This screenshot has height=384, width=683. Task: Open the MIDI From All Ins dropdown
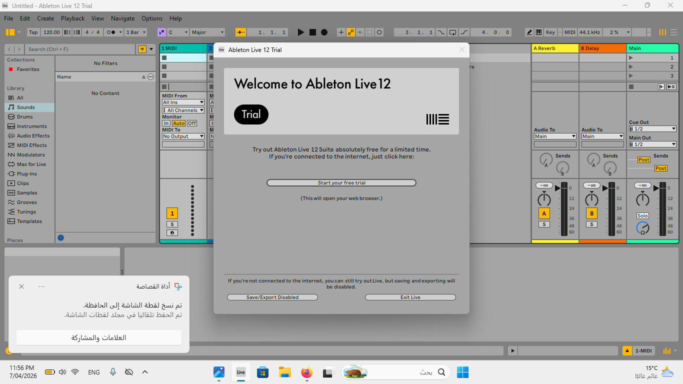(x=183, y=102)
